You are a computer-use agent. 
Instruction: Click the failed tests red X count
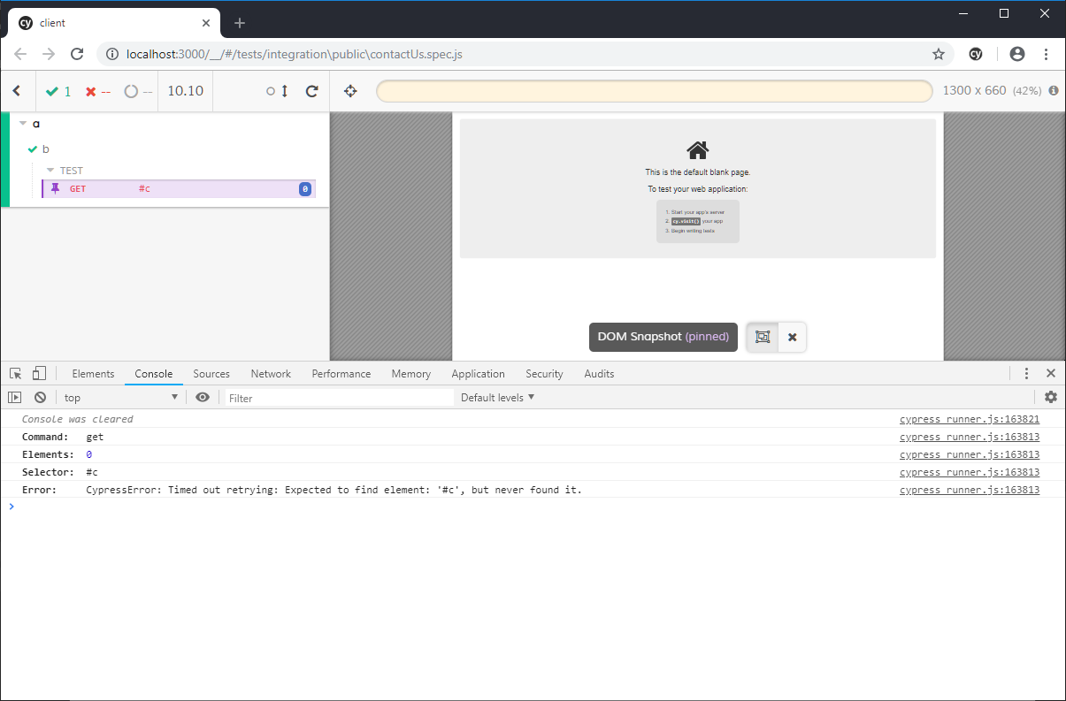[97, 91]
